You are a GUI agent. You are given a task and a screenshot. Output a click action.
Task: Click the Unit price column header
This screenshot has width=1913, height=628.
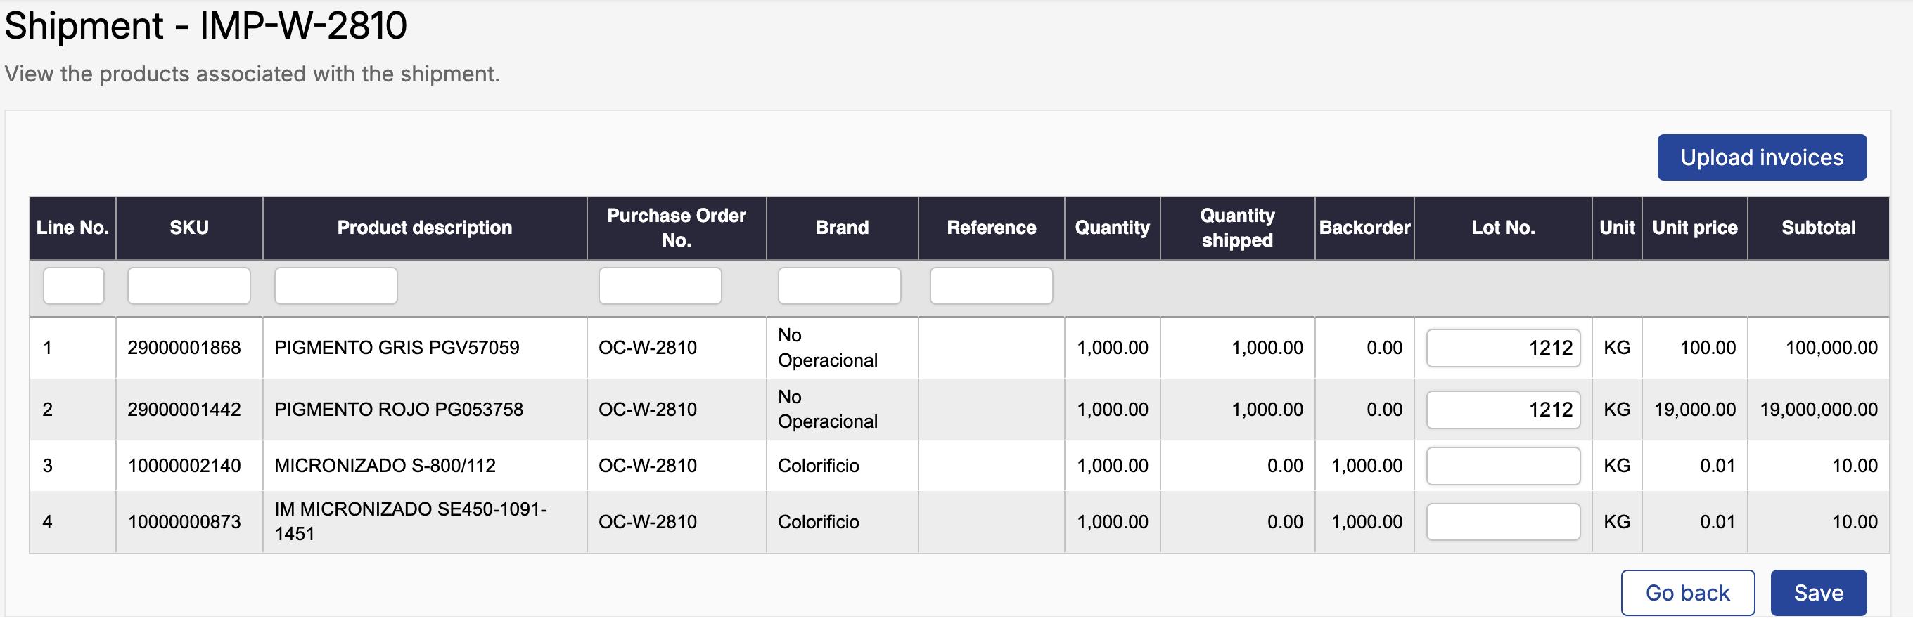(x=1694, y=228)
